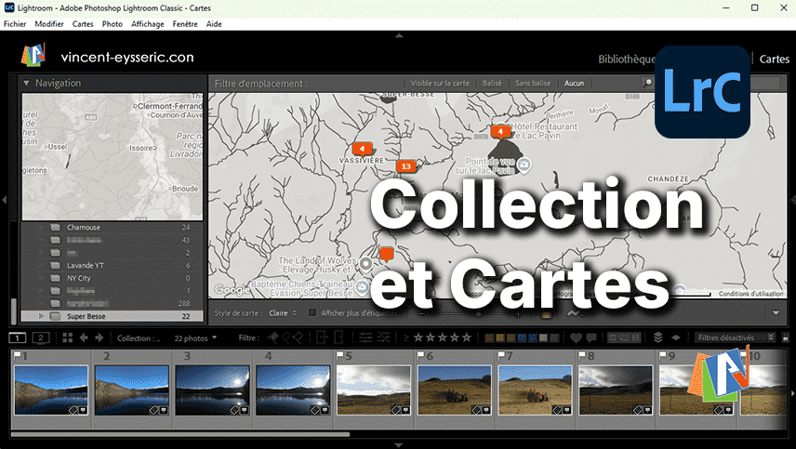Open the Filtres désactivés preset dropdown
796x449 pixels.
click(x=735, y=337)
